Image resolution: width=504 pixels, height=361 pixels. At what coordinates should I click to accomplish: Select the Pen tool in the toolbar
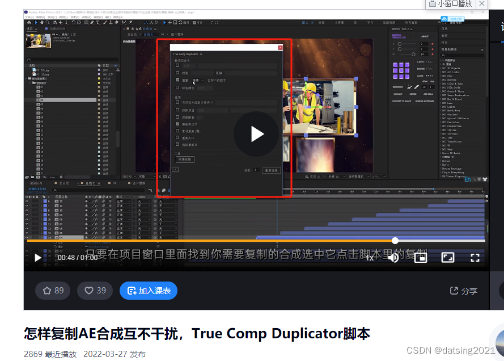(92, 22)
